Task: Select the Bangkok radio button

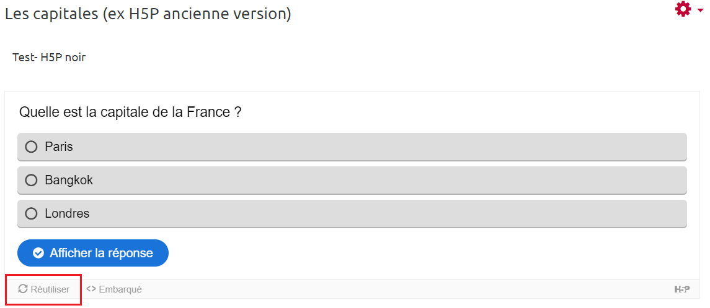Action: [31, 181]
